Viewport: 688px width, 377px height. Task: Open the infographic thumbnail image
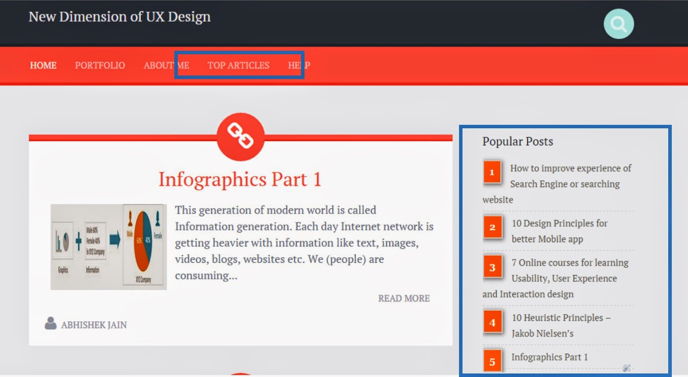point(109,247)
